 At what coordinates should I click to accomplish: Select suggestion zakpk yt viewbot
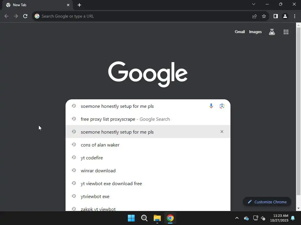[x=148, y=207]
